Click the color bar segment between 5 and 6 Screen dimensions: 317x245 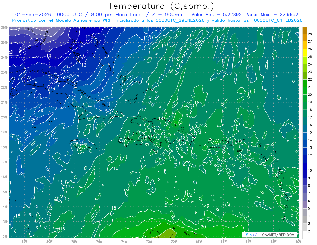(305, 204)
